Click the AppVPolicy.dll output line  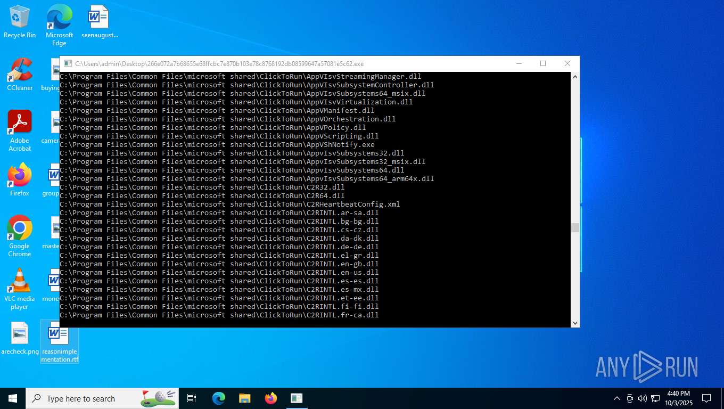click(x=213, y=128)
